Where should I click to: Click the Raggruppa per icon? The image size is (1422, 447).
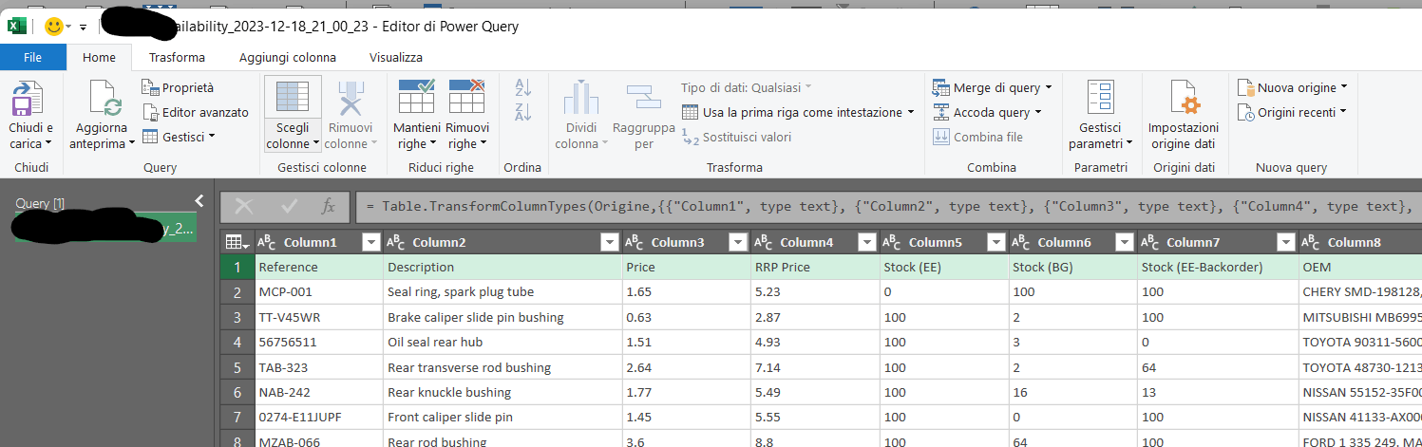click(x=643, y=98)
